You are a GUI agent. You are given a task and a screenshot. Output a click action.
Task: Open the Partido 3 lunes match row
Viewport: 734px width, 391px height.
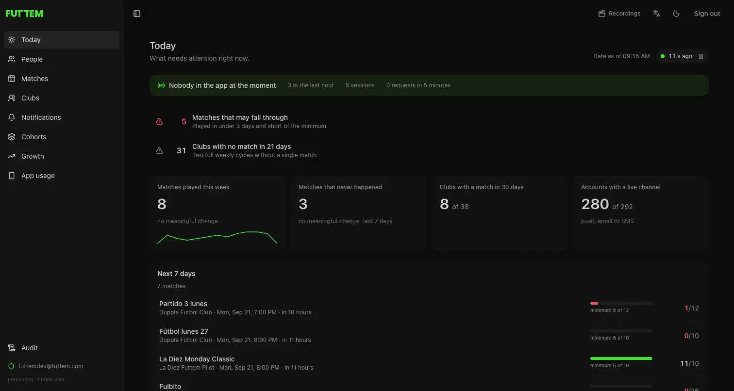(429, 308)
